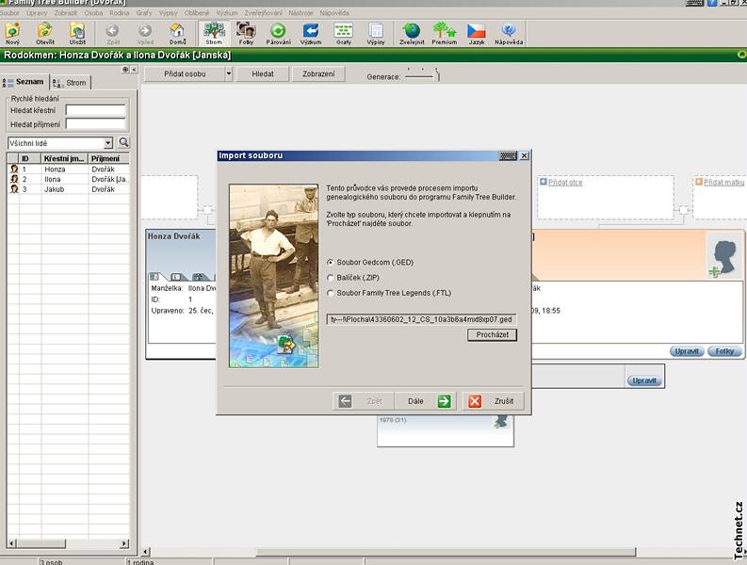Click the Hledat příjmení input field
Image resolution: width=747 pixels, height=565 pixels.
tap(95, 124)
